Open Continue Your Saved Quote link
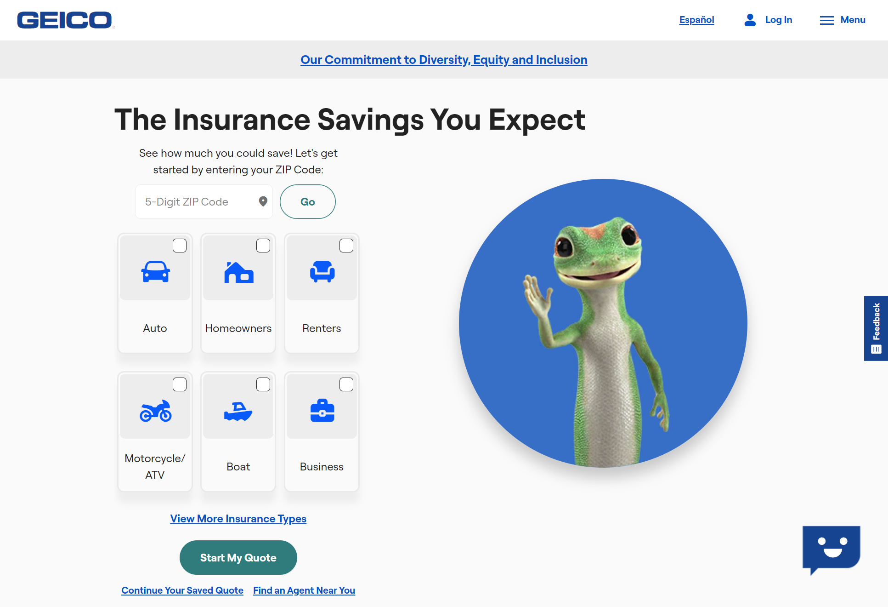 click(x=182, y=590)
